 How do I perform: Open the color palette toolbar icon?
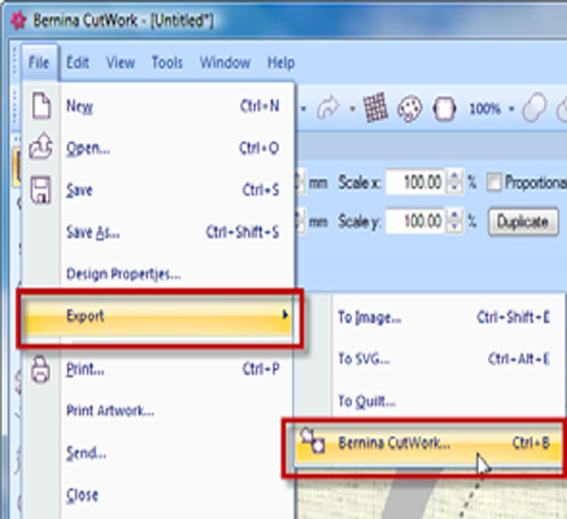pos(409,108)
